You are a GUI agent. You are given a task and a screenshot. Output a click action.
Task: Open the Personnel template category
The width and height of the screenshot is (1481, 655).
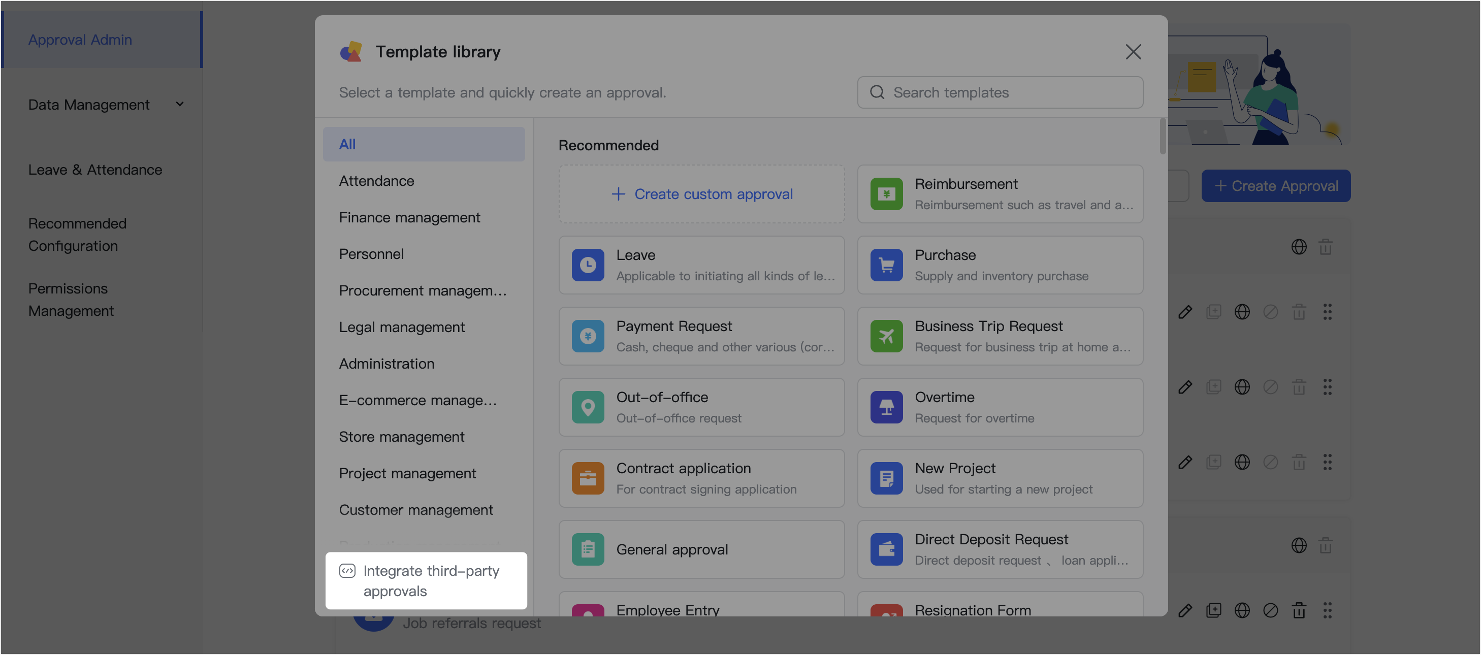click(371, 253)
